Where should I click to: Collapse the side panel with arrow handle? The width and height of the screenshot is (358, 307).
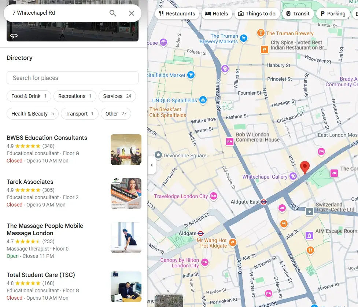click(152, 165)
